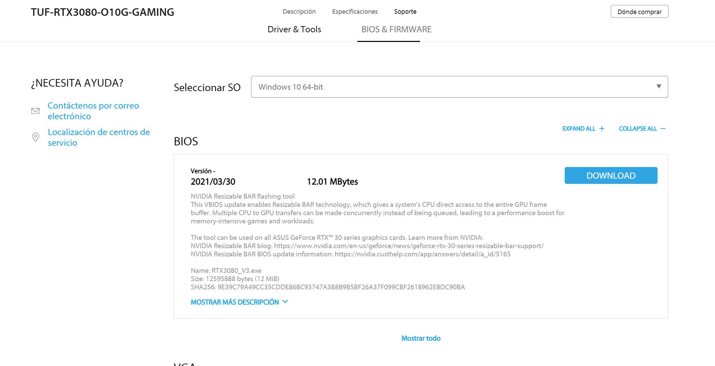Click the Name: RTX3080_V3.exe line

tap(226, 270)
